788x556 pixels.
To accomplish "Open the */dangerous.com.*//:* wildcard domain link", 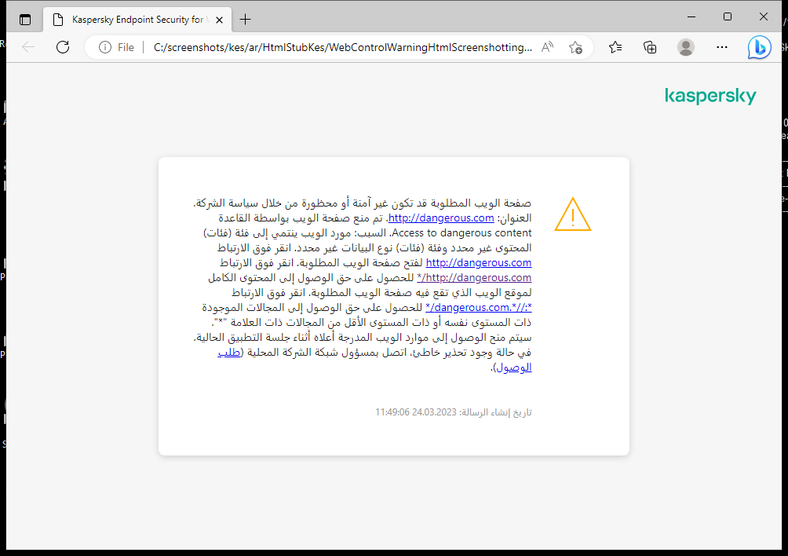I will point(478,307).
